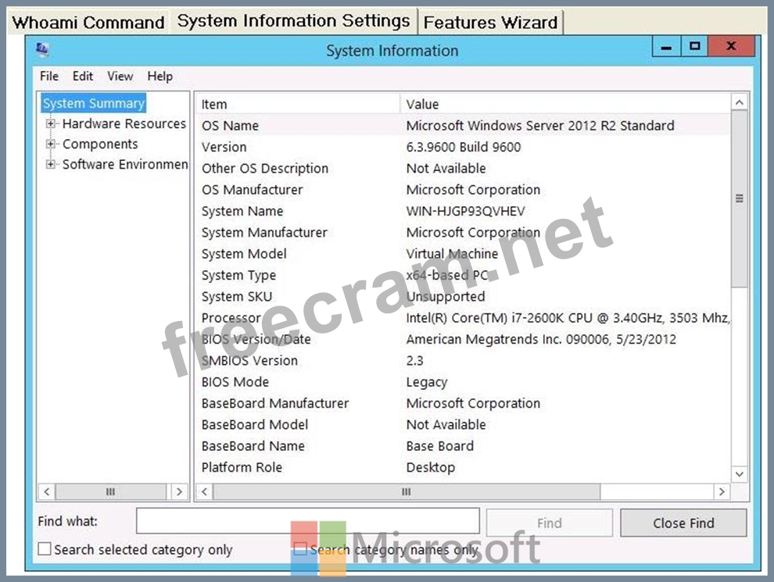
Task: Switch to the Whoami Command tab
Action: (x=88, y=22)
